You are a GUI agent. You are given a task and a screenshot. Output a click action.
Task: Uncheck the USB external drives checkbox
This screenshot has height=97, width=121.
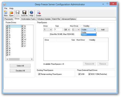pyautogui.click(x=79, y=74)
